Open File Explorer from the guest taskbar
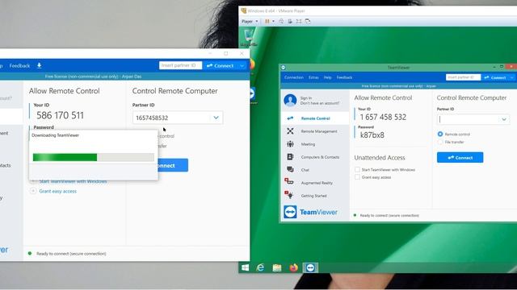517x290 pixels. [277, 267]
